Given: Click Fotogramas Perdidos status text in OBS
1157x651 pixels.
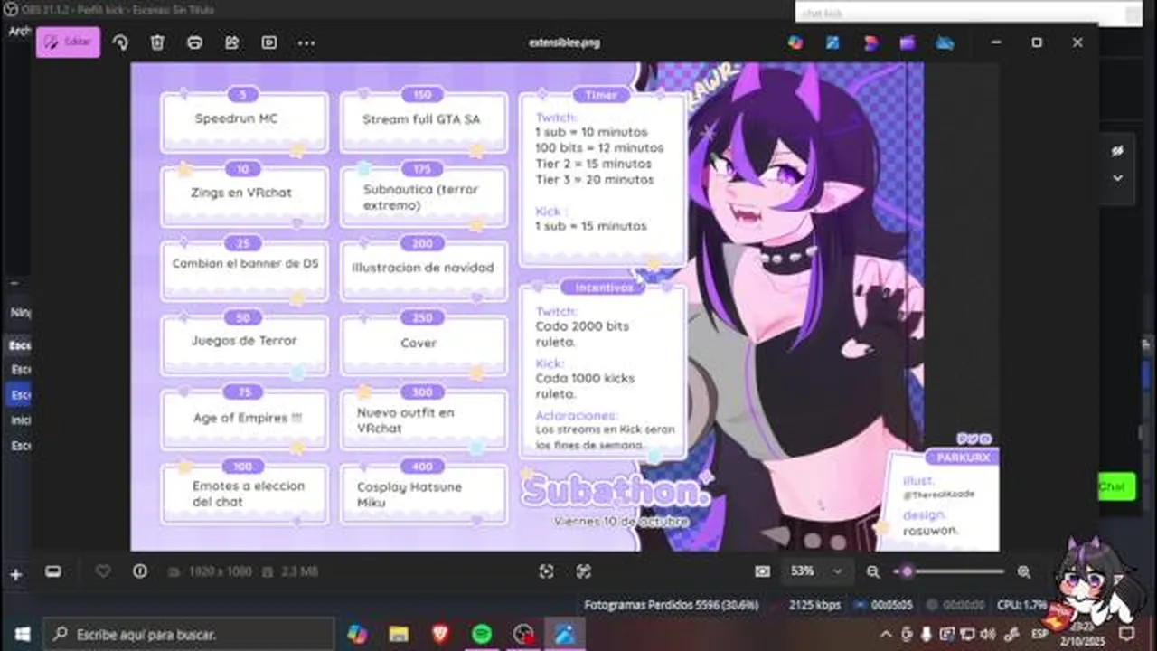Looking at the screenshot, I should 672,605.
